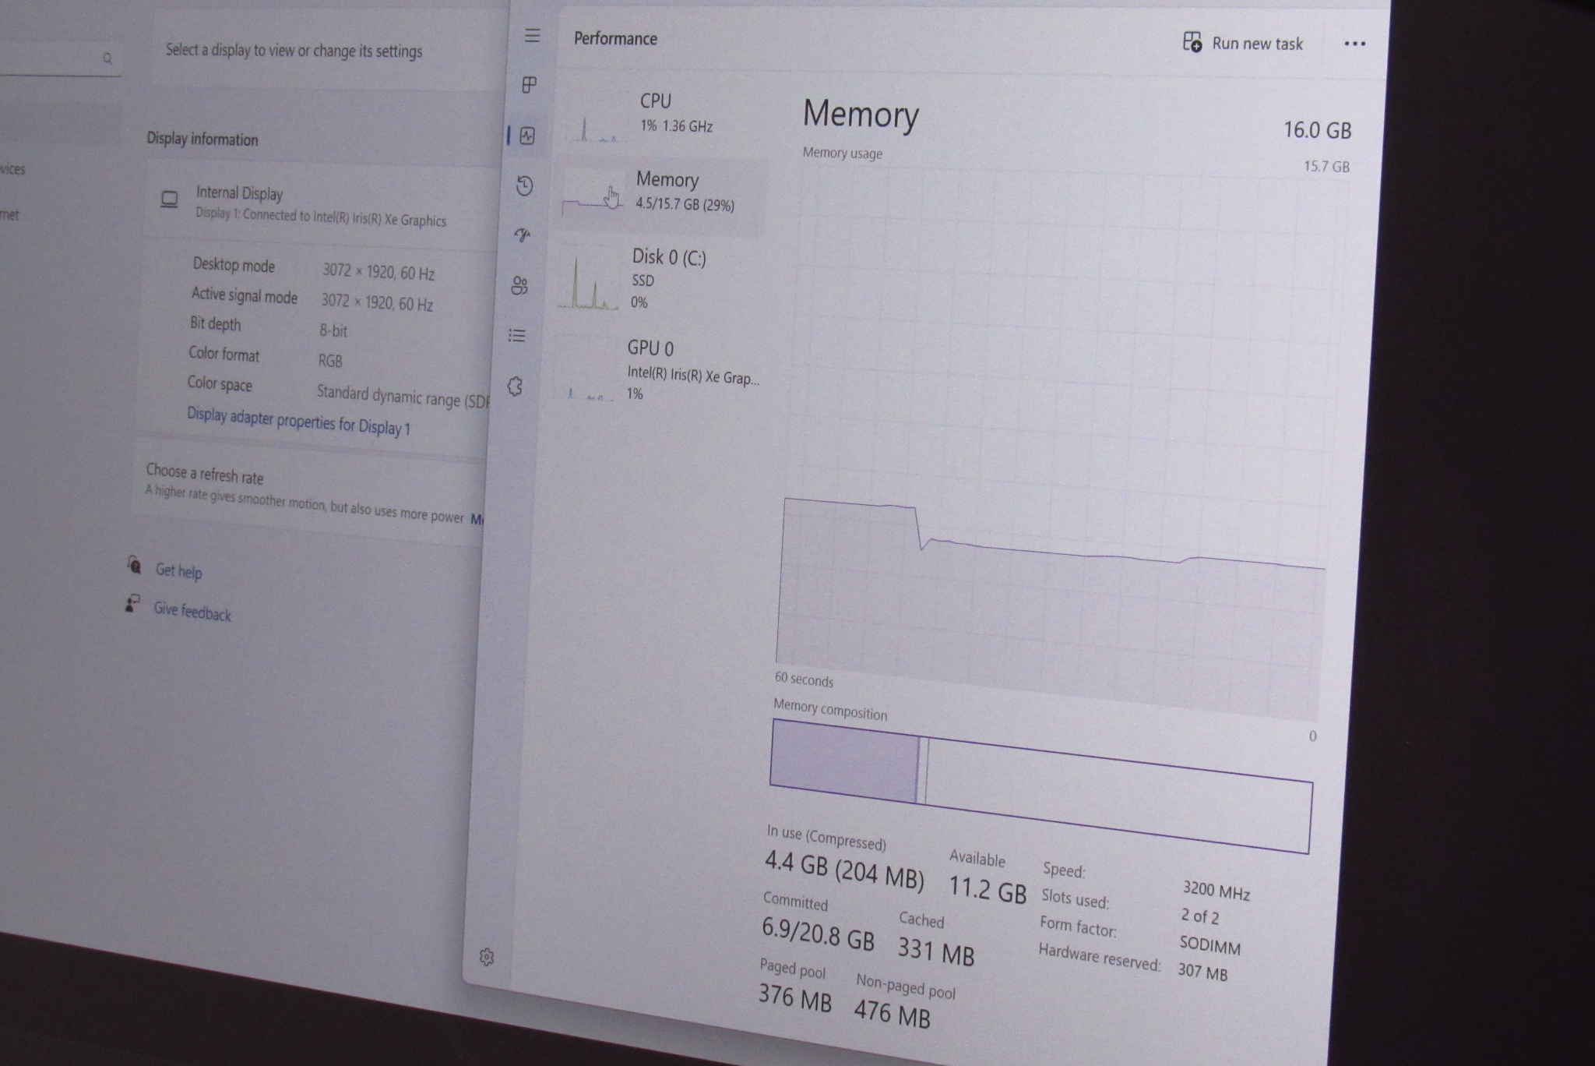The width and height of the screenshot is (1595, 1066).
Task: Open the three-dot more options menu
Action: click(1354, 44)
